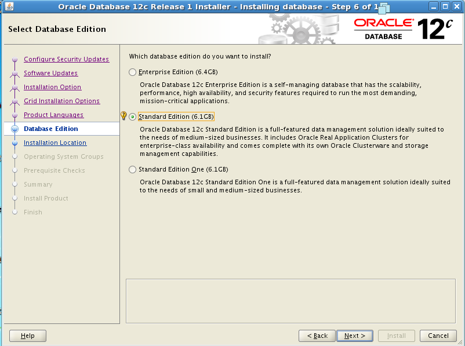Viewport: 465px width, 346px height.
Task: Maximize the Oracle installer window
Action: [x=445, y=6]
